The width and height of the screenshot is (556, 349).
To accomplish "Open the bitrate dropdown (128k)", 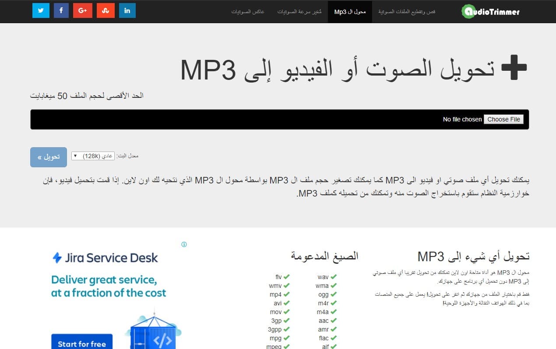I will click(x=92, y=156).
